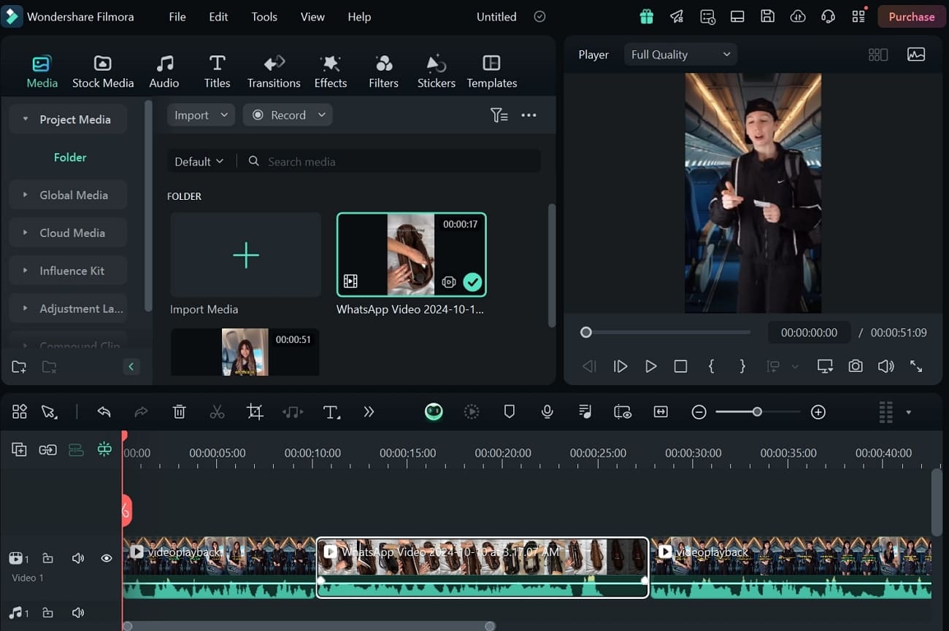The image size is (949, 631).
Task: Select the WhatsApp Video media thumbnail
Action: [412, 255]
